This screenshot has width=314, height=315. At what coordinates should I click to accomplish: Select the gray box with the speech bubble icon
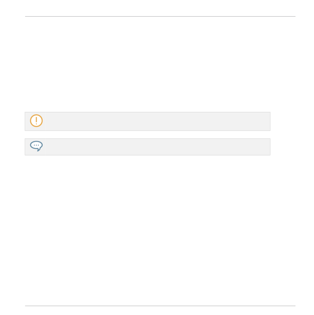(147, 147)
